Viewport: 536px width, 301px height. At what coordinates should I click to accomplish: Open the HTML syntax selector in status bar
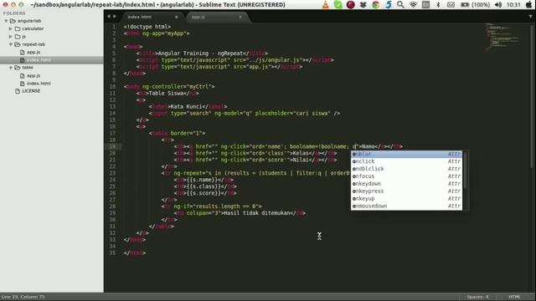coord(514,297)
